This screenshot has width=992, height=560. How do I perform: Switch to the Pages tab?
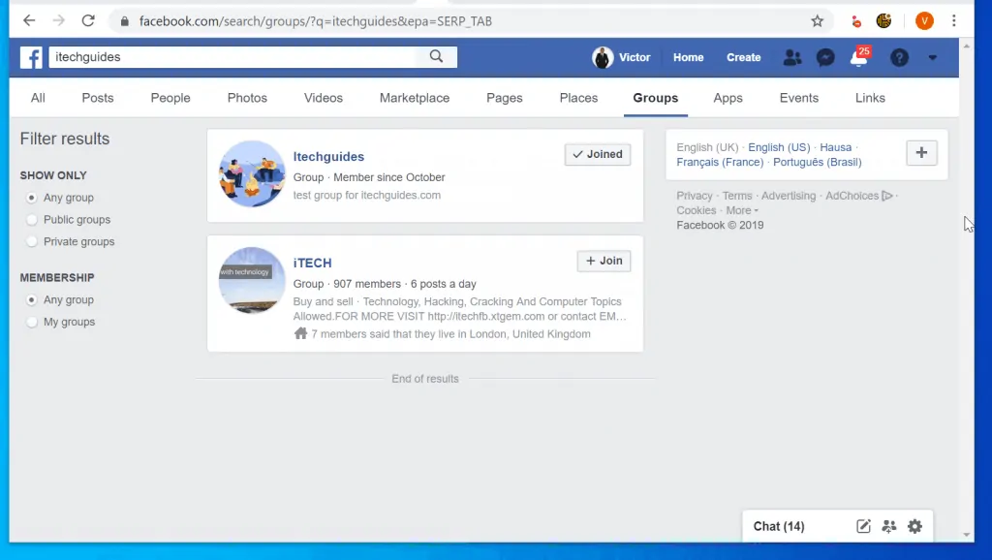coord(504,98)
